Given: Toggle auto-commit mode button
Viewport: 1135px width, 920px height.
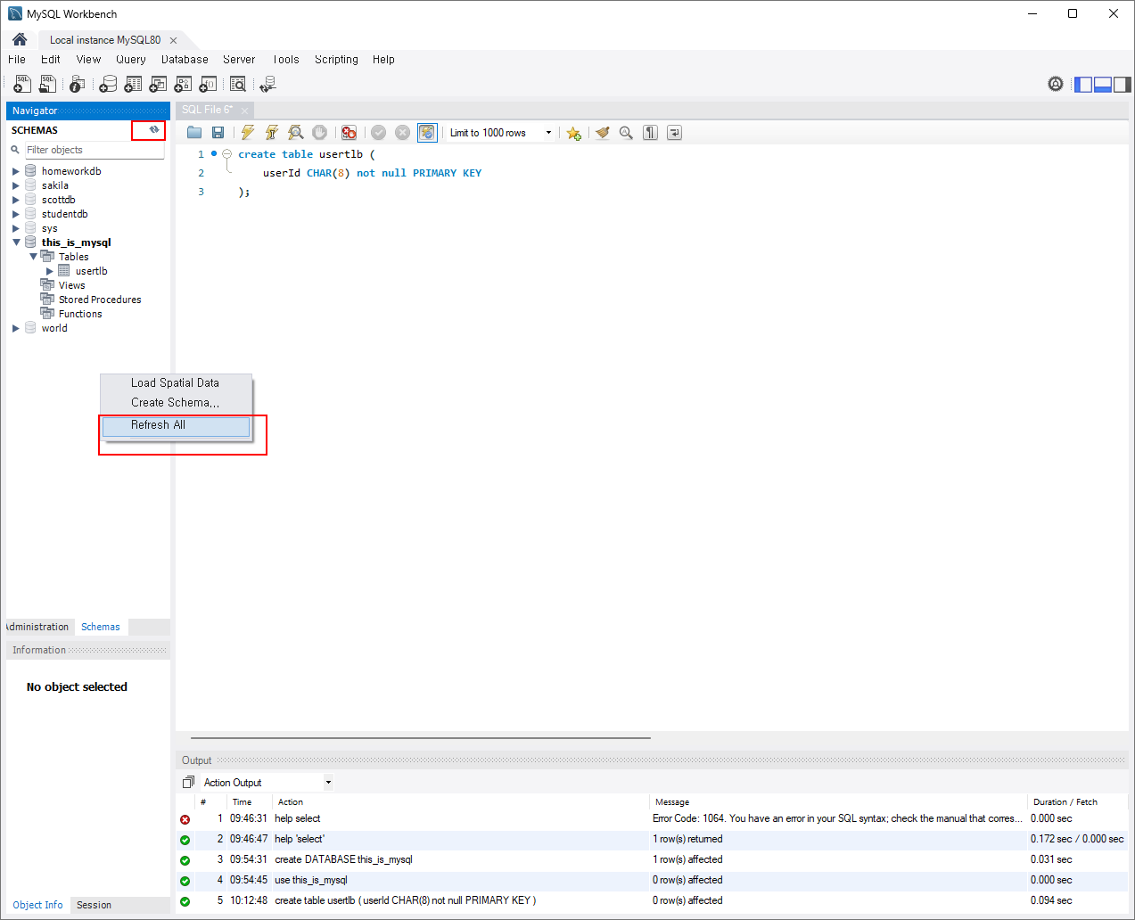Looking at the screenshot, I should tap(427, 133).
